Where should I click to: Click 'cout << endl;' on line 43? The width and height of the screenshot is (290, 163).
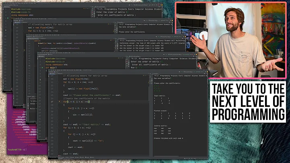(71, 154)
